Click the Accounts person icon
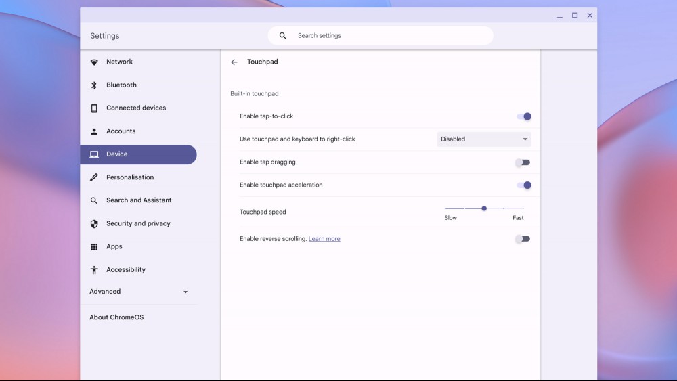Screen dimensions: 677x381 pos(94,131)
